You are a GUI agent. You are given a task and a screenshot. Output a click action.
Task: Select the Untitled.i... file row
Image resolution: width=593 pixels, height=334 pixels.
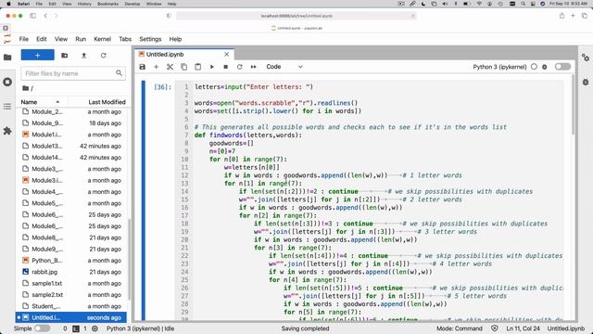click(x=71, y=317)
